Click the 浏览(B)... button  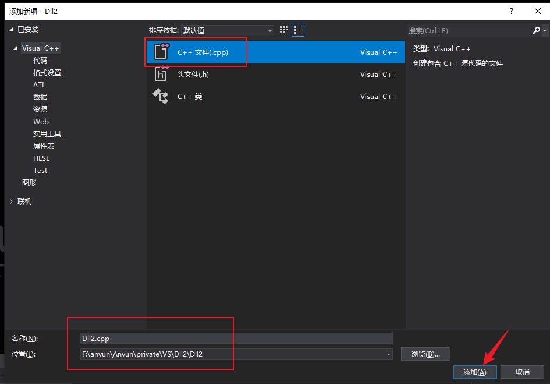pos(425,354)
